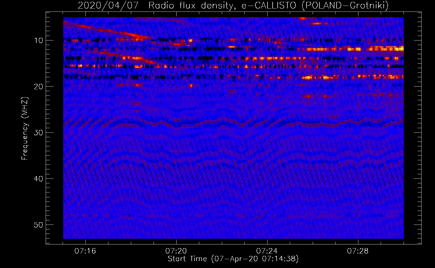Click the frequency tick label 50
435x268 pixels.
pyautogui.click(x=38, y=225)
